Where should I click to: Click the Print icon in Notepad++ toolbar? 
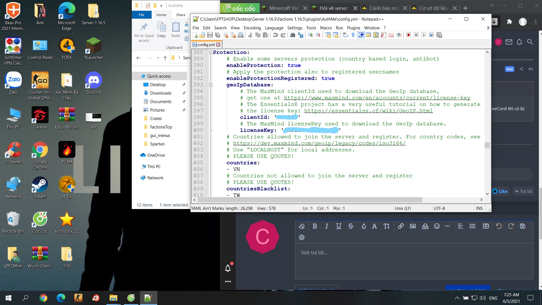coord(240,35)
